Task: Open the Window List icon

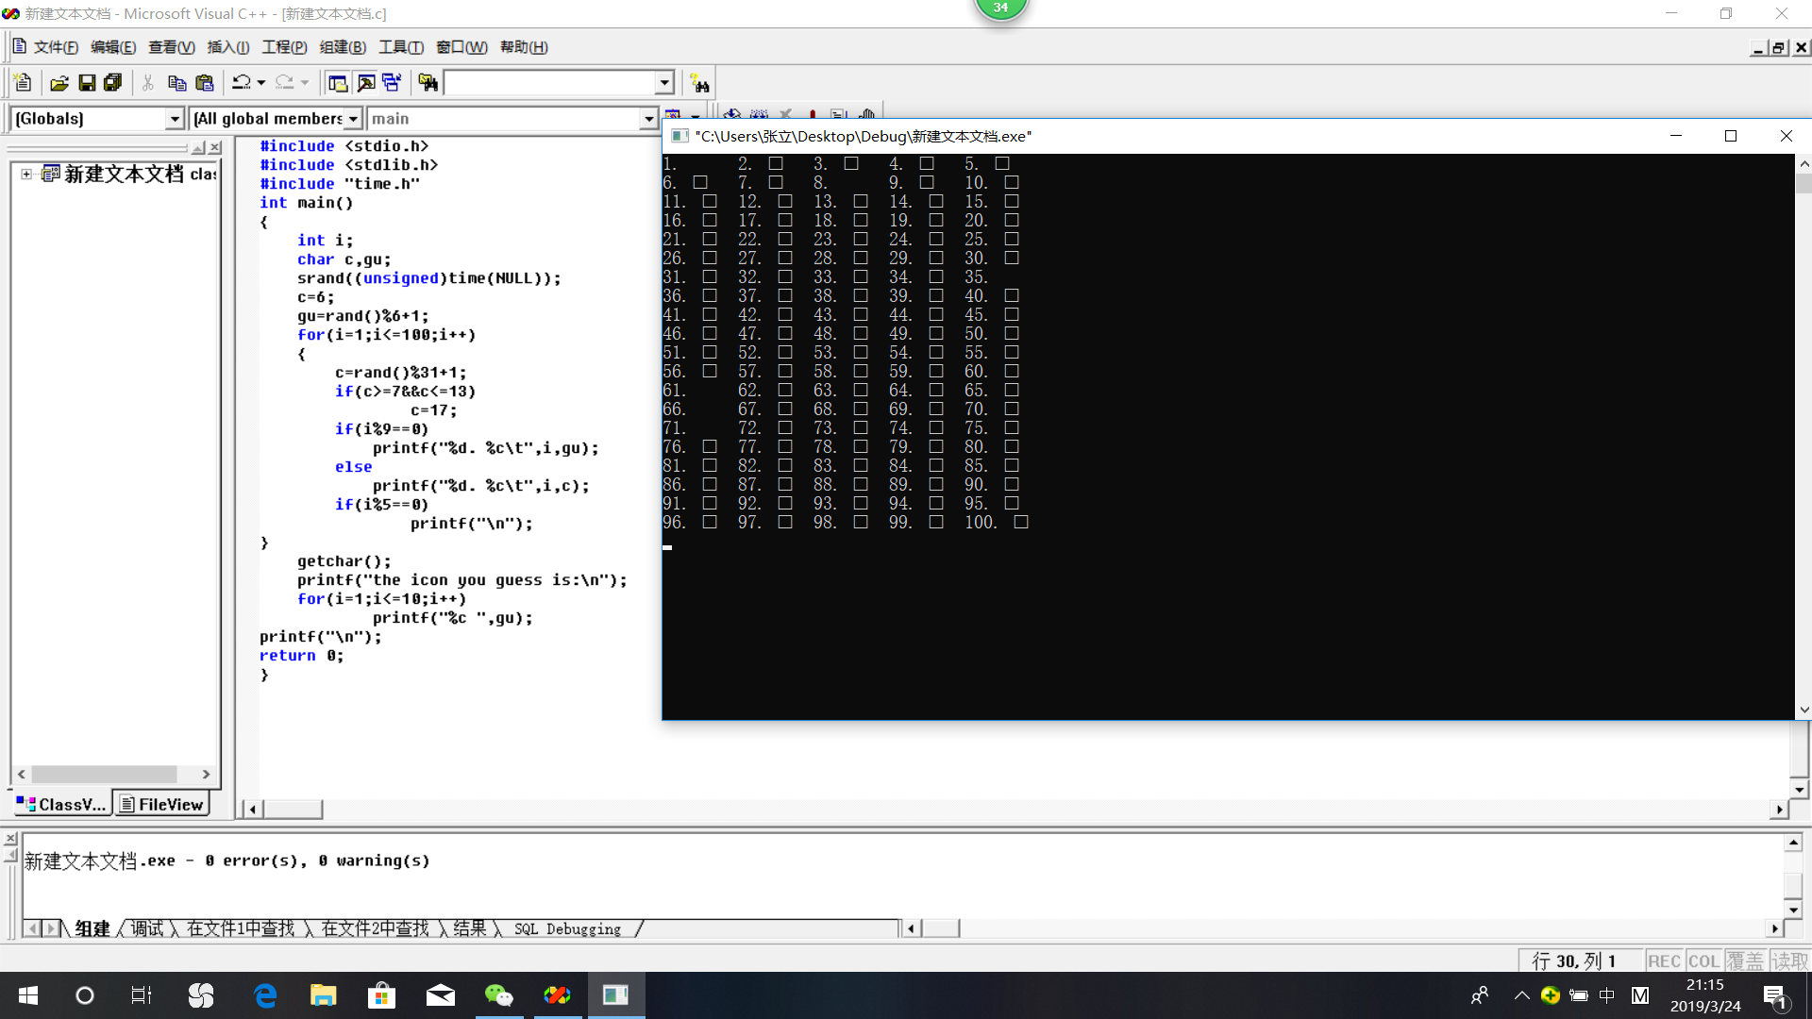Action: pyautogui.click(x=393, y=83)
